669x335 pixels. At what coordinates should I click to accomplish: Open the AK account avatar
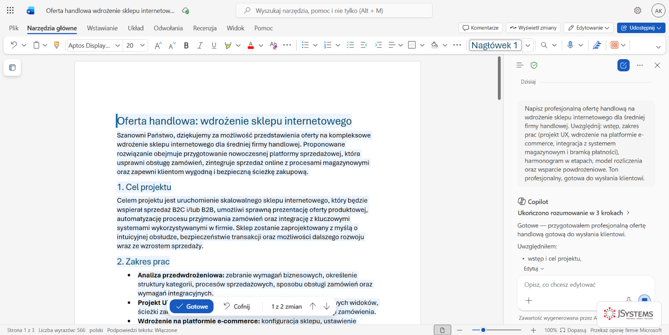pyautogui.click(x=658, y=10)
